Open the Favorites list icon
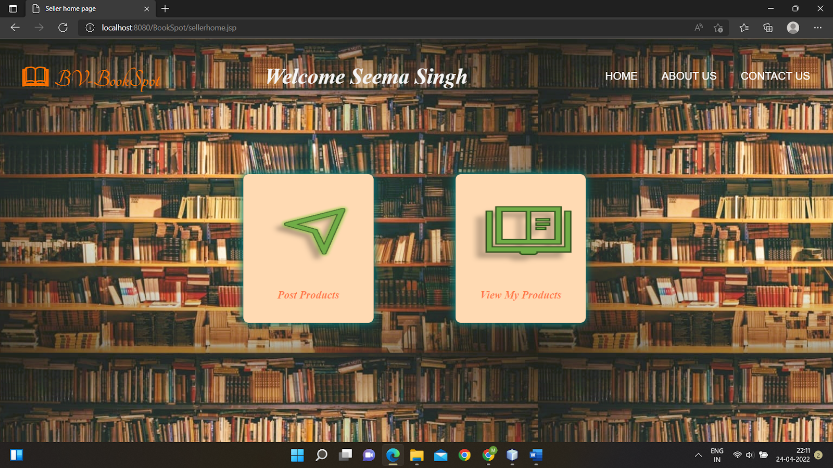The height and width of the screenshot is (468, 833). 744,28
